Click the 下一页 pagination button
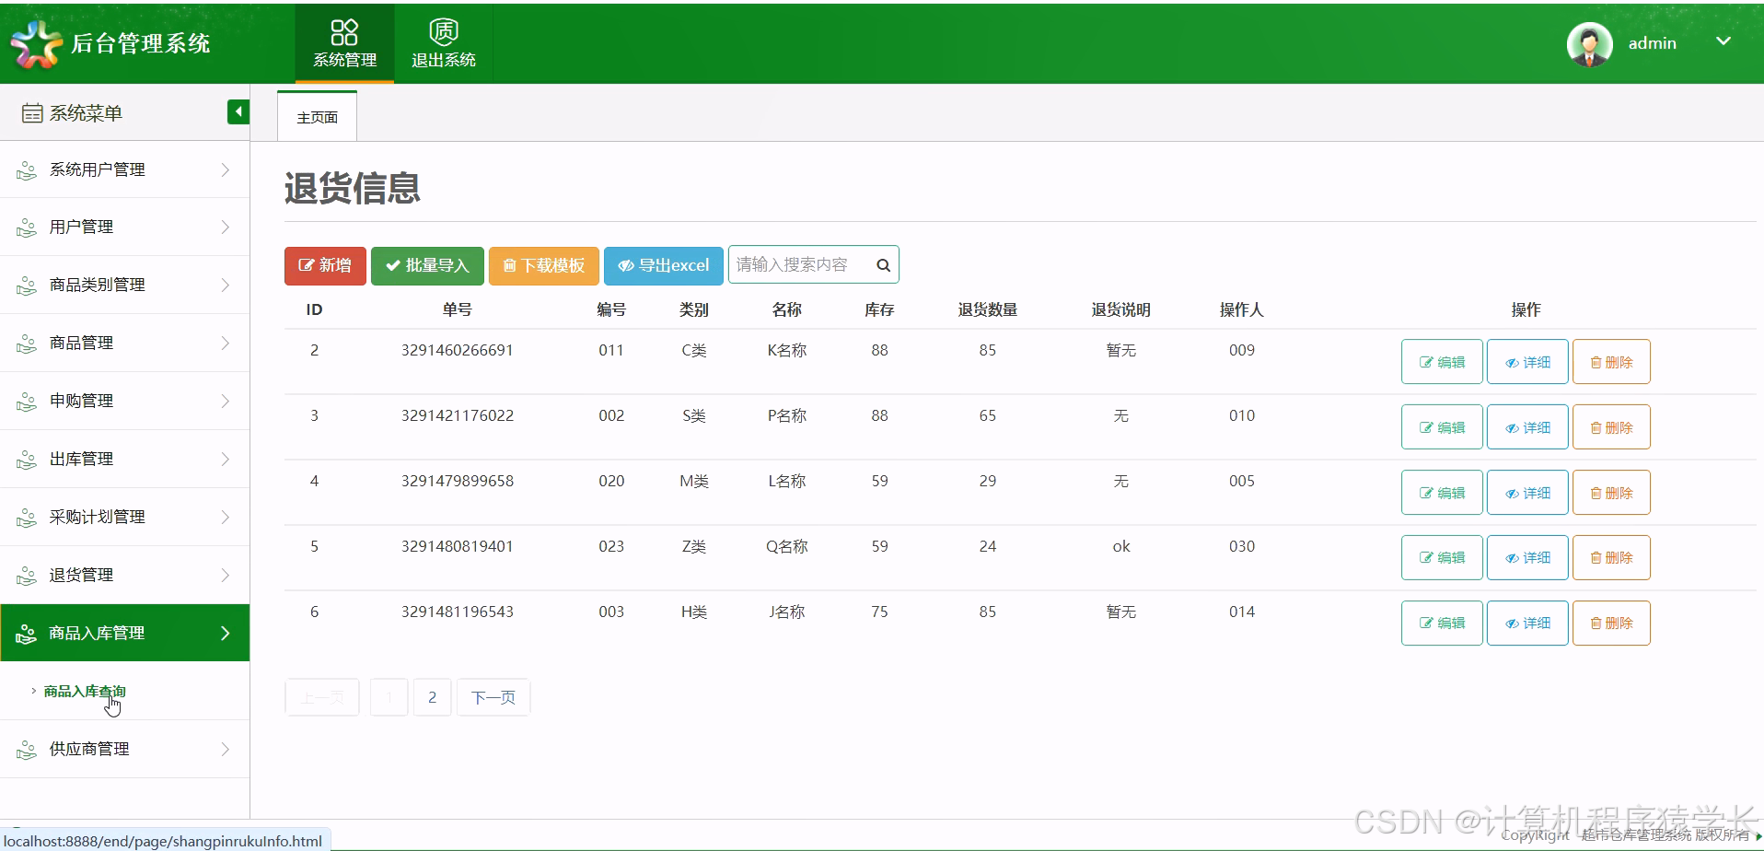 (x=493, y=697)
